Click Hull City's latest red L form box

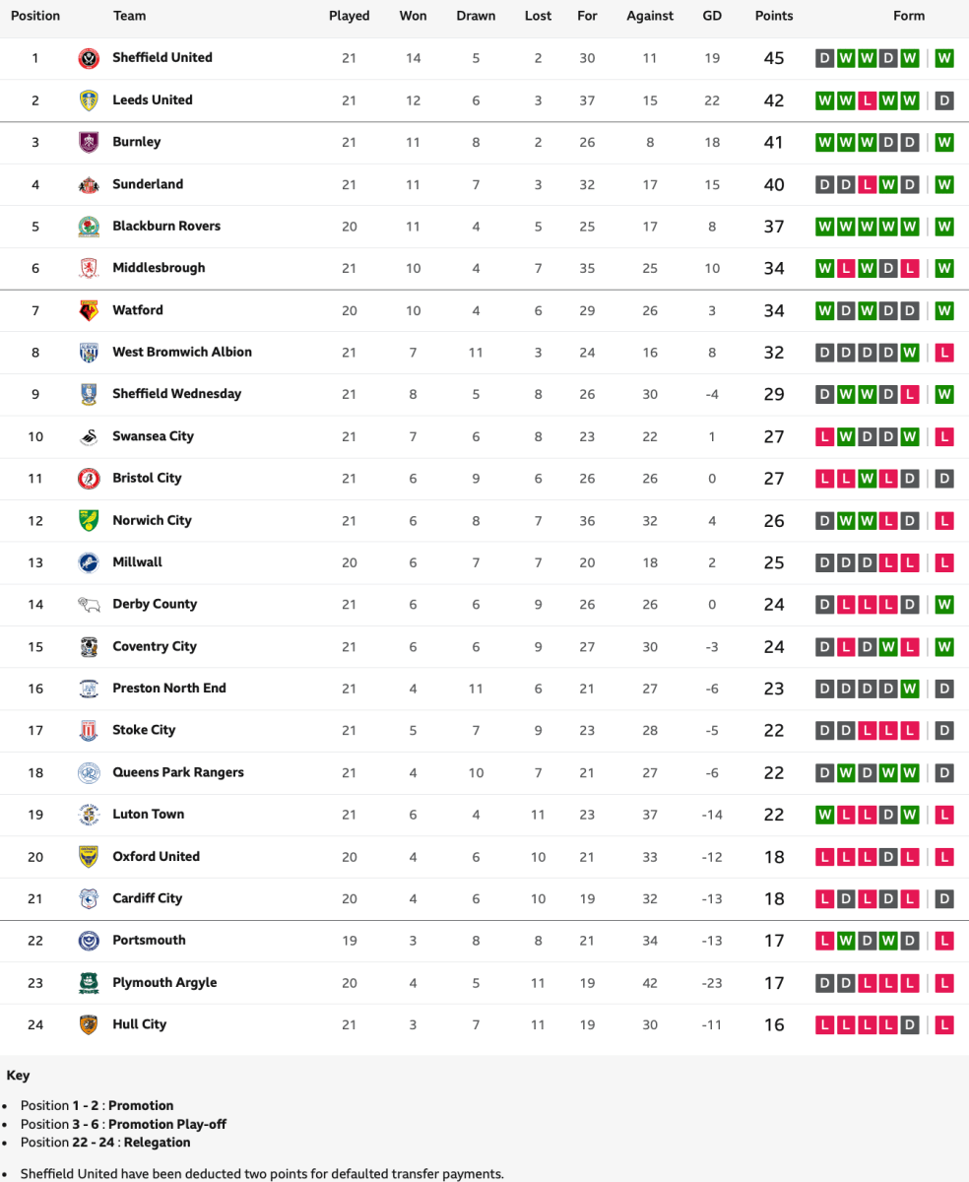943,1024
